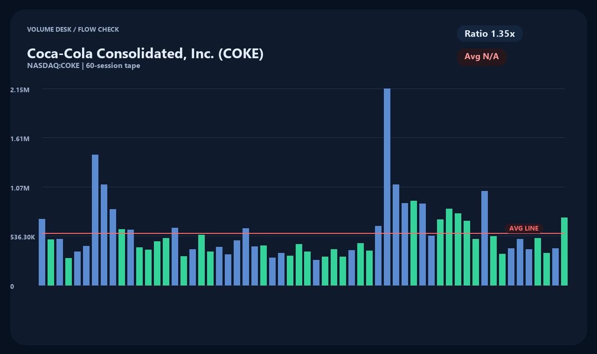The width and height of the screenshot is (597, 354).
Task: Click the VOLUME DESK / FLOW CHECK header
Action: [x=73, y=29]
